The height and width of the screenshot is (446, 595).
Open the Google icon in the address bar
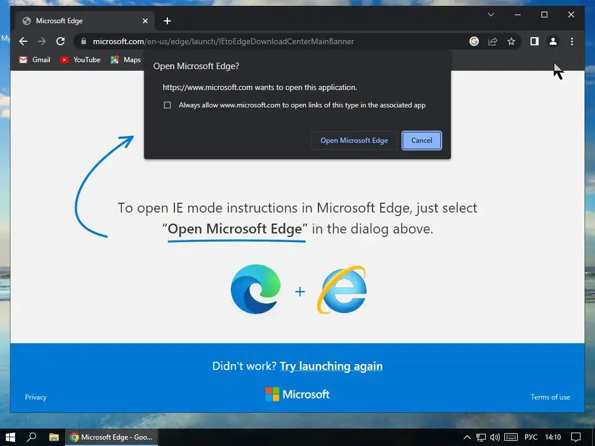tap(474, 41)
